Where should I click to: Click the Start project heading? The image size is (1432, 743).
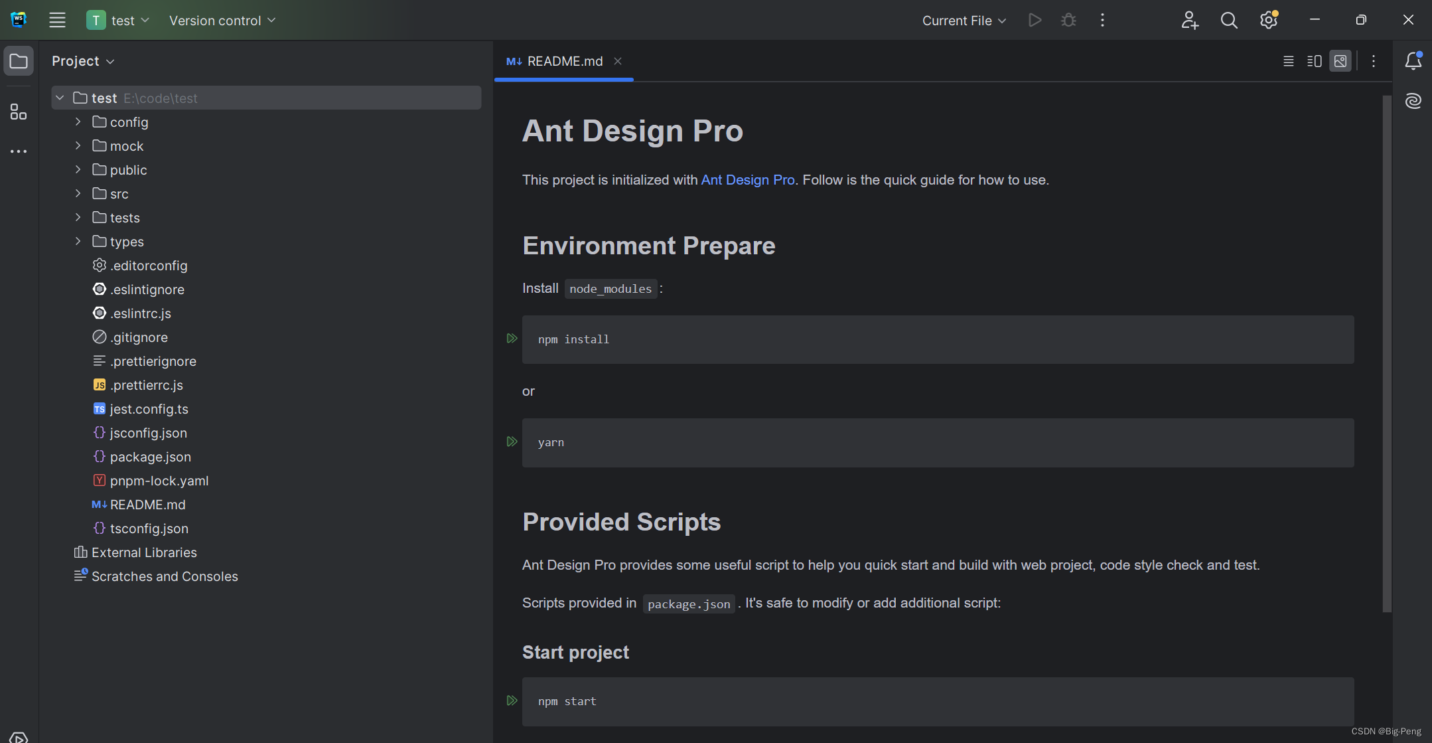tap(575, 652)
